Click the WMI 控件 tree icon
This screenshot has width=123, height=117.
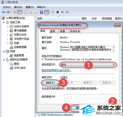[11, 68]
